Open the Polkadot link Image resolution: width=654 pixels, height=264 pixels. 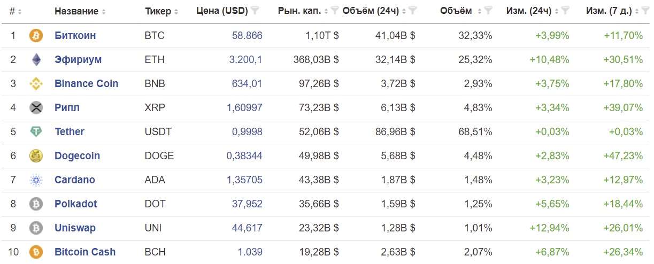[x=76, y=204]
